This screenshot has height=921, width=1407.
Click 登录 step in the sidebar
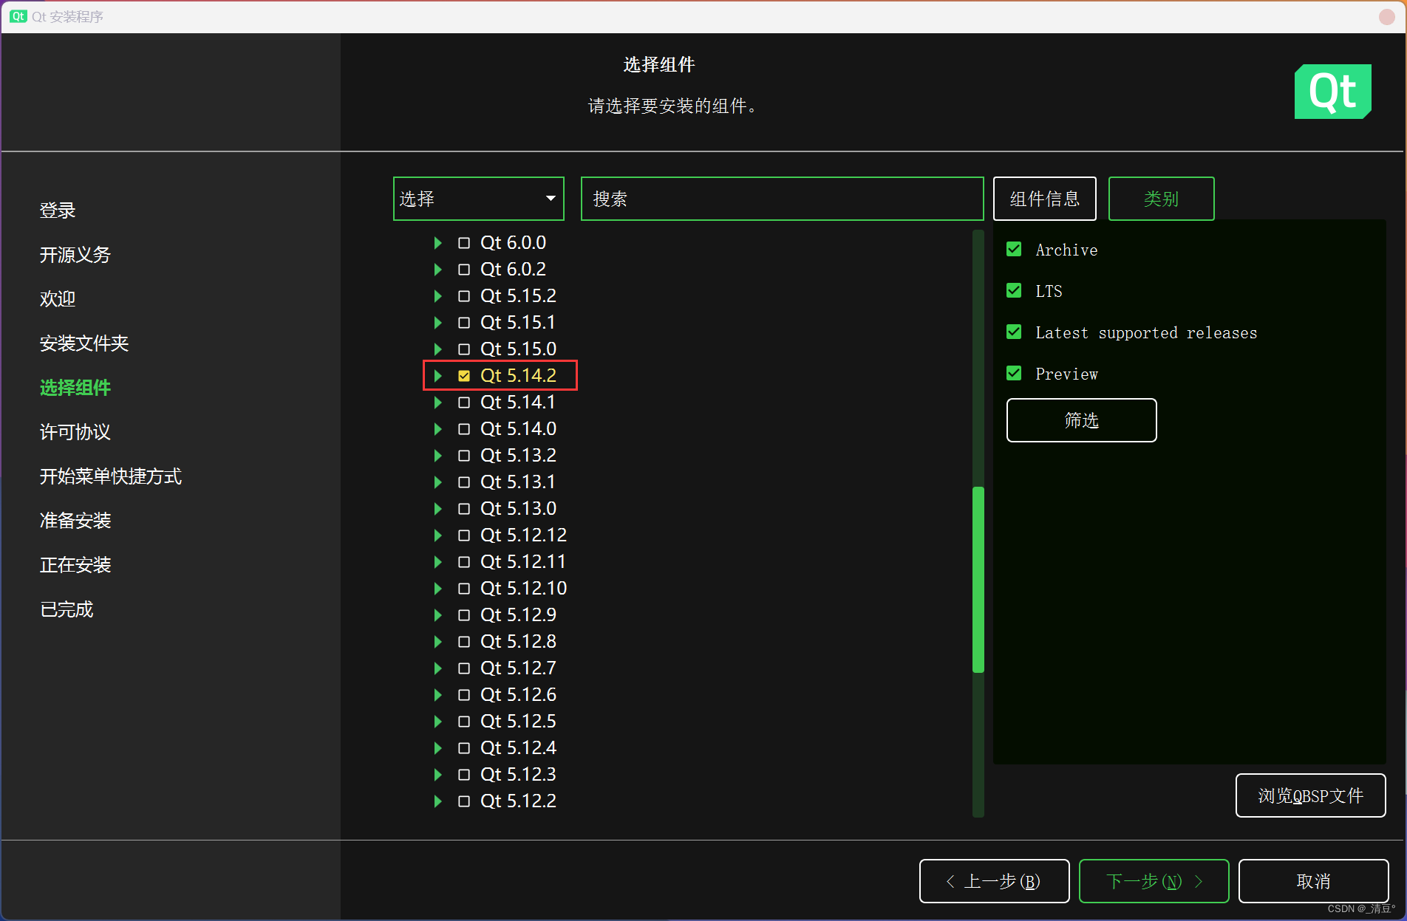(x=58, y=210)
